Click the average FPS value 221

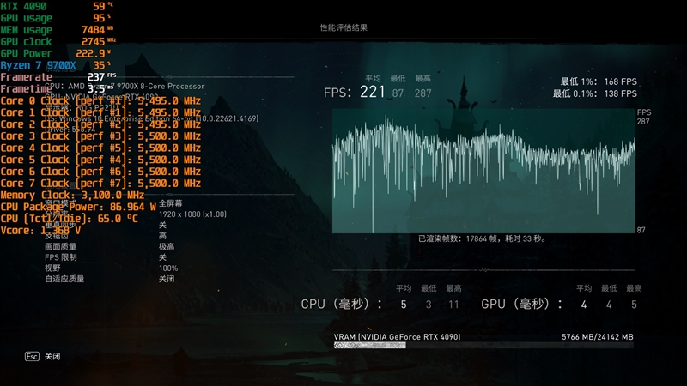[372, 92]
